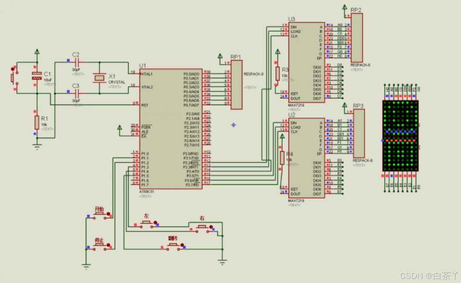461x283 pixels.
Task: Click the RP1 resistor pack component
Action: pyautogui.click(x=236, y=85)
